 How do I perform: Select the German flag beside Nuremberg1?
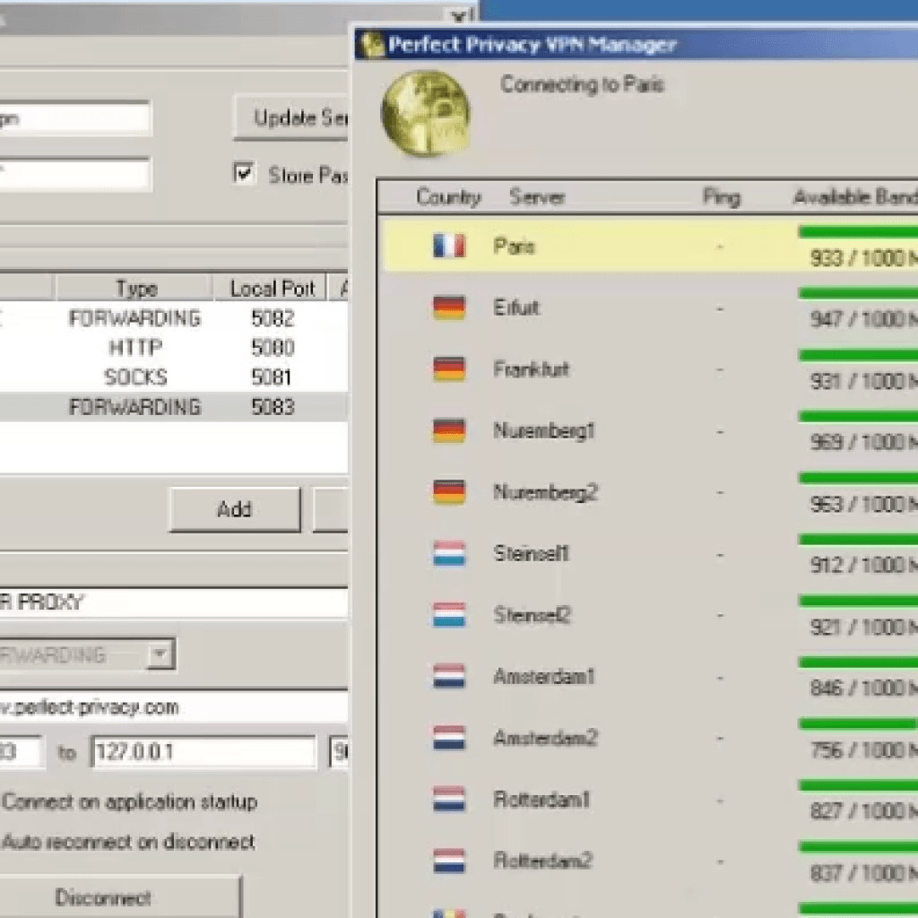tap(449, 430)
